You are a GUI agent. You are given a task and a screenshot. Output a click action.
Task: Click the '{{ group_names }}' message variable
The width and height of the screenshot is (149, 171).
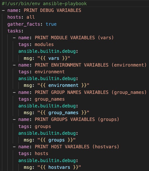(x=63, y=113)
